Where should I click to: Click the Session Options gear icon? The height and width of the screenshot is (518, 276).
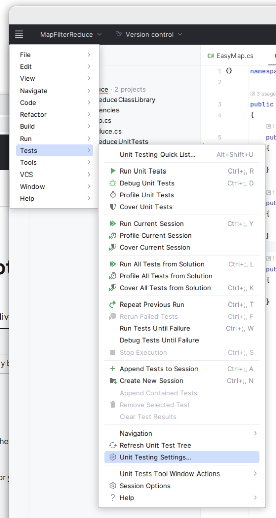[113, 486]
